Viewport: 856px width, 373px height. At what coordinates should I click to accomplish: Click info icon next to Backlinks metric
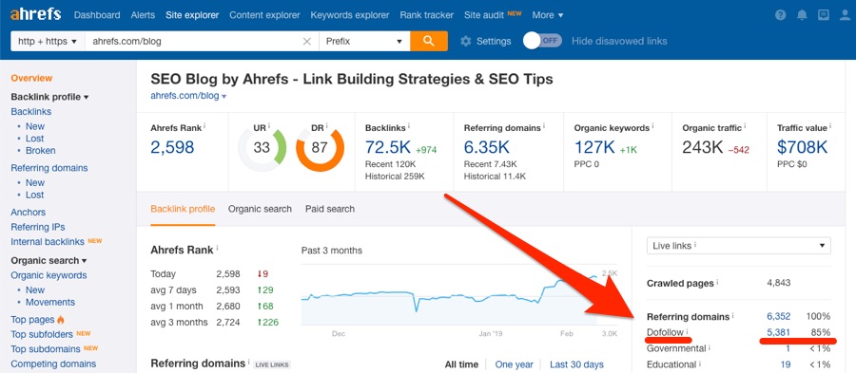coord(408,126)
